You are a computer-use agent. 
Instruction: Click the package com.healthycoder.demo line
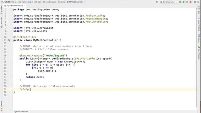36,9
